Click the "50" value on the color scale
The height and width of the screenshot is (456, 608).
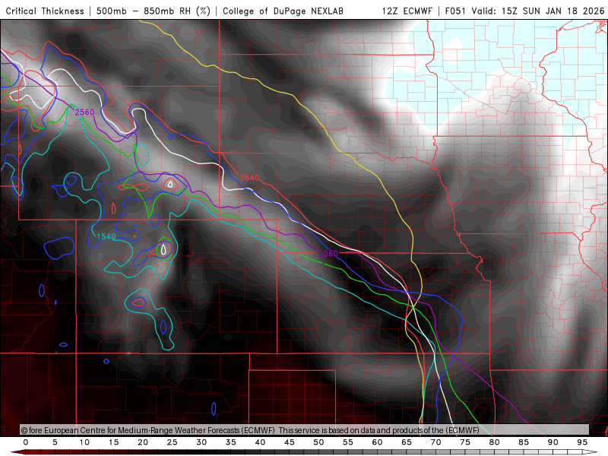[x=318, y=442]
